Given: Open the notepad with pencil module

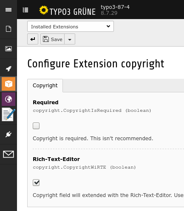Looking at the screenshot, I should [8, 114].
